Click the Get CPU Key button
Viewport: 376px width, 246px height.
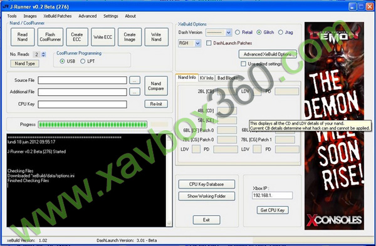[x=273, y=210]
